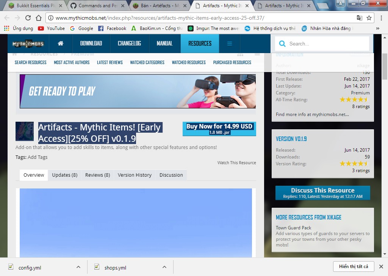Viewport: 388px width, 276px height.
Task: Close the downloads bar
Action: (381, 267)
